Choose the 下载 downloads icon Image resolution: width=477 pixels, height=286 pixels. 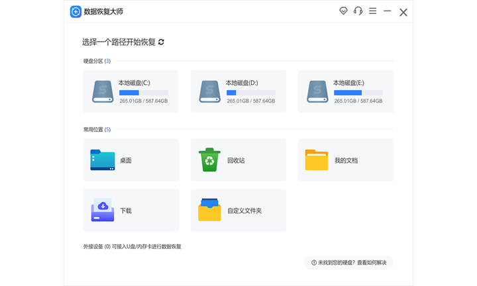[103, 210]
